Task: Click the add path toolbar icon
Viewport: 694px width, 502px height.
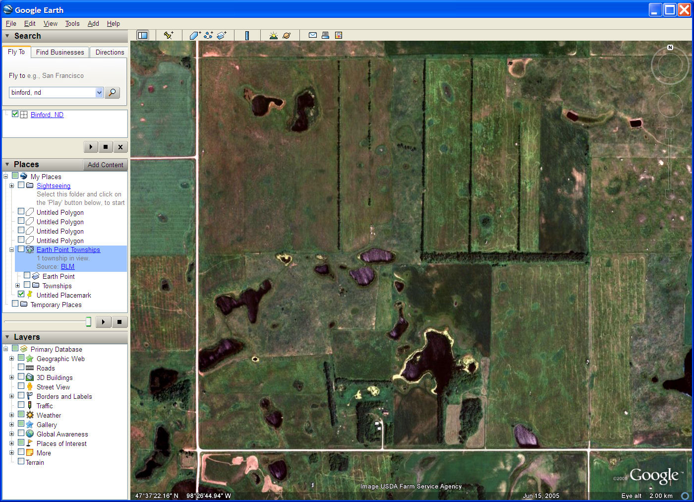Action: pyautogui.click(x=208, y=35)
